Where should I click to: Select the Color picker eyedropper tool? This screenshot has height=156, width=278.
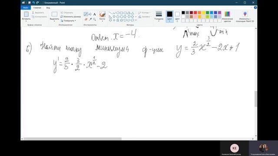coord(90,19)
